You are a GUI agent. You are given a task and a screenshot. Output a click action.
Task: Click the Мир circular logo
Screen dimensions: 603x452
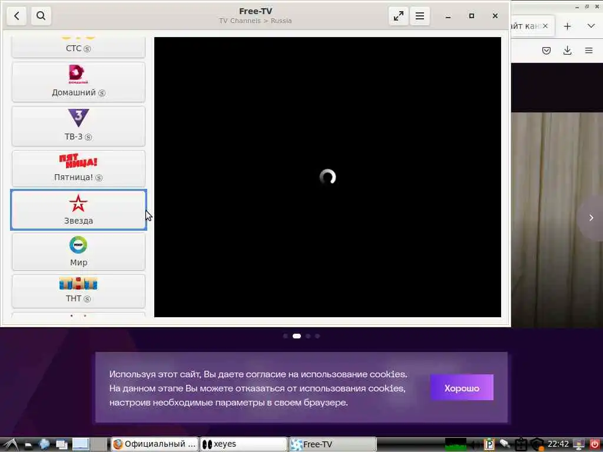coord(78,245)
